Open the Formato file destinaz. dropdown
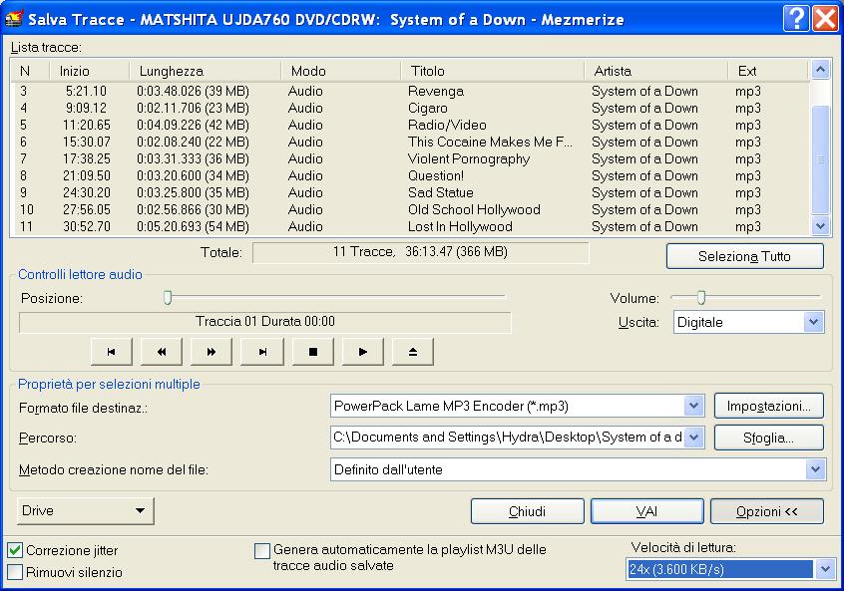Screen dimensions: 844x591 [694, 406]
